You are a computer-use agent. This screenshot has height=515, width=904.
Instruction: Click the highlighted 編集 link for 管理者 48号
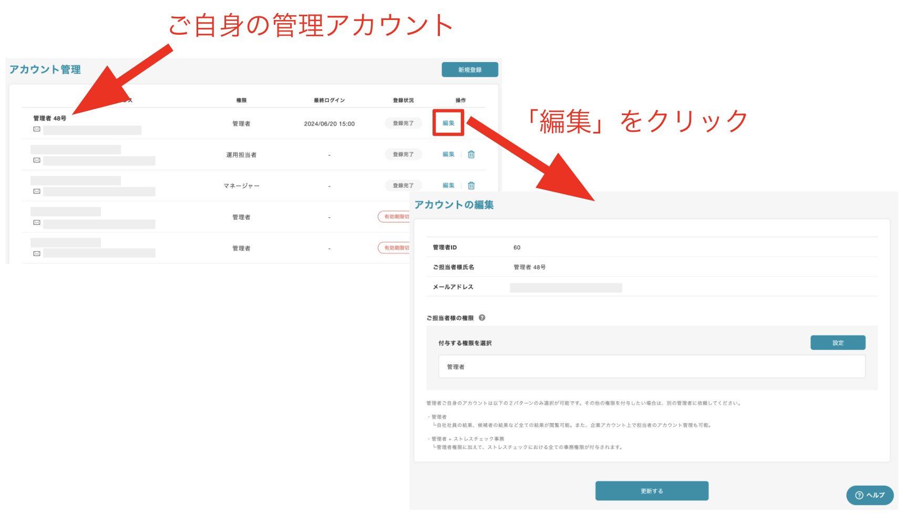tap(448, 123)
